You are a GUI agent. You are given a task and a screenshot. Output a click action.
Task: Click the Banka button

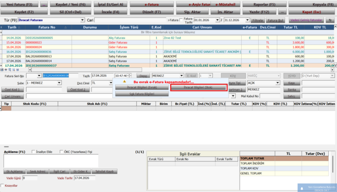coord(292,90)
